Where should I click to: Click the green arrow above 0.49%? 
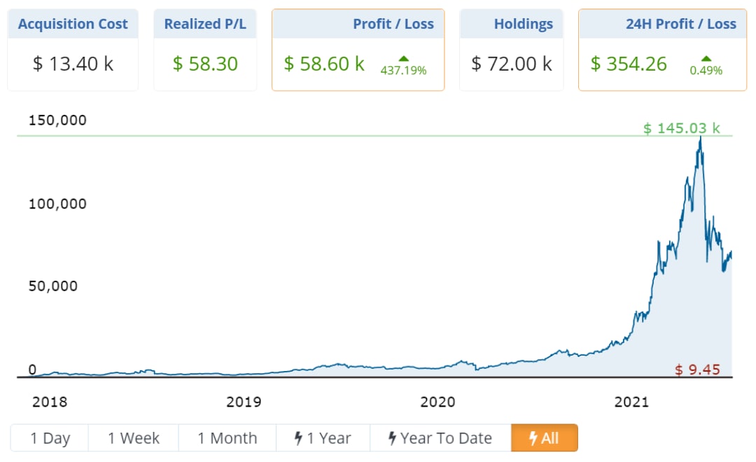pyautogui.click(x=706, y=58)
